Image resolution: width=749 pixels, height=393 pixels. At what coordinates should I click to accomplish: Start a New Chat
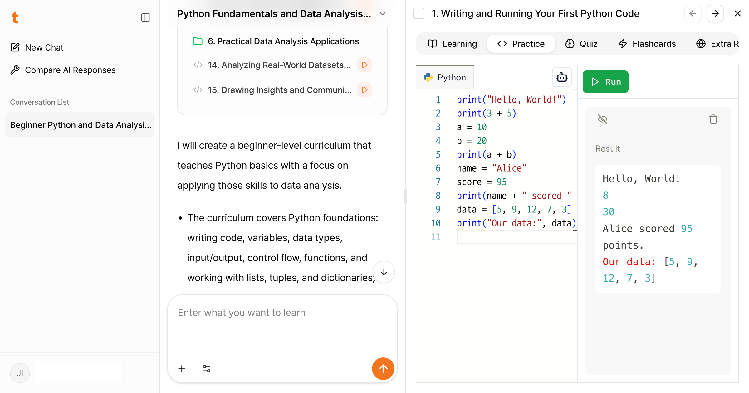(44, 47)
